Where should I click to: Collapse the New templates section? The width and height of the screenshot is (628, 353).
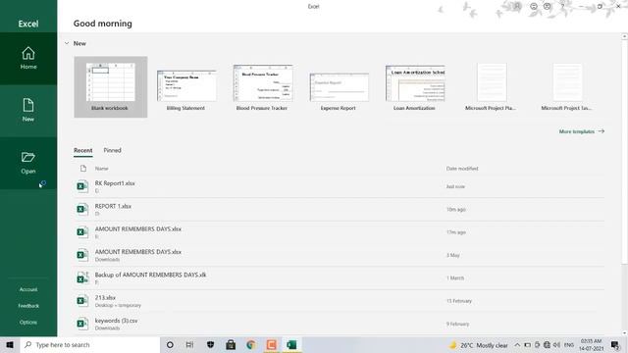point(67,43)
